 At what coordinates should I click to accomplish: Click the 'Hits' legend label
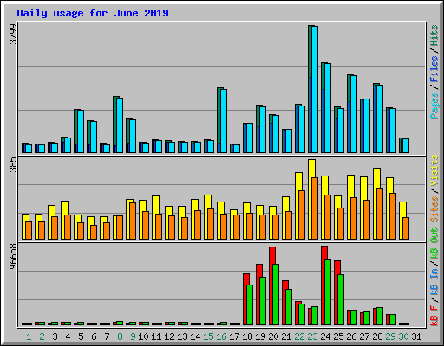pyautogui.click(x=434, y=35)
